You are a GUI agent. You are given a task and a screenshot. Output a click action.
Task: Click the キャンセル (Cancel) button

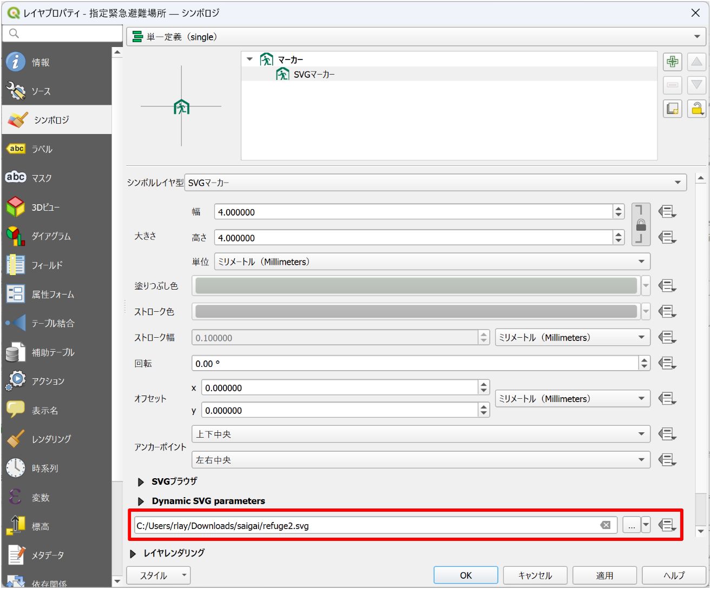pyautogui.click(x=535, y=575)
